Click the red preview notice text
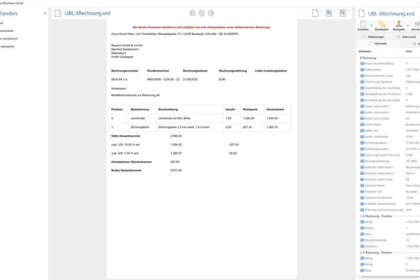Viewport: 420px width, 280px height. tap(202, 27)
